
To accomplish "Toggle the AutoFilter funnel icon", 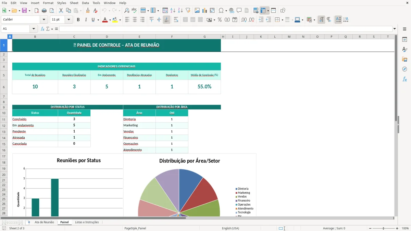I will (x=188, y=11).
